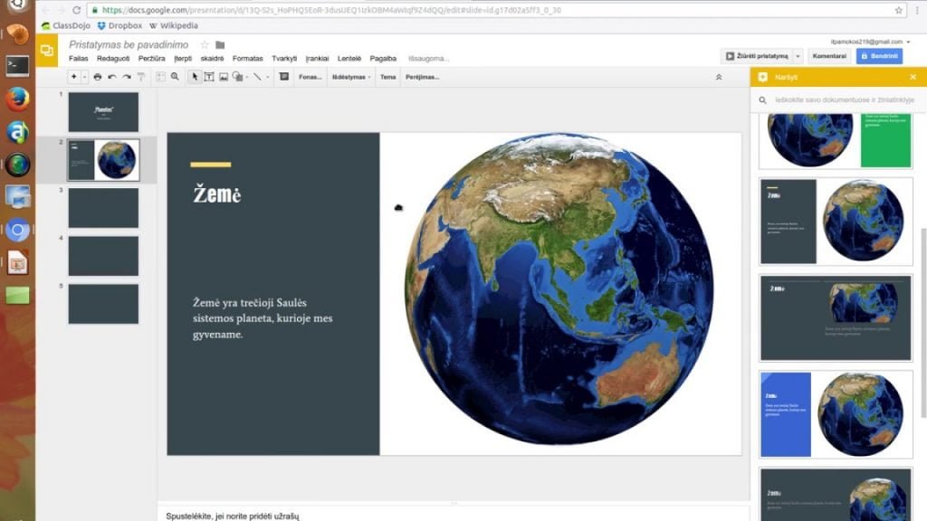927x521 pixels.
Task: Insert an image using the image icon
Action: tap(224, 77)
